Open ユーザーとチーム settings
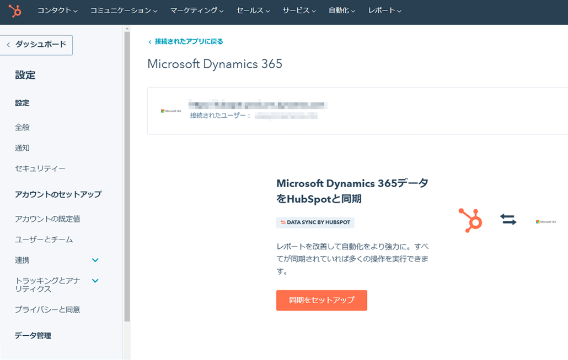568x360 pixels. 44,239
